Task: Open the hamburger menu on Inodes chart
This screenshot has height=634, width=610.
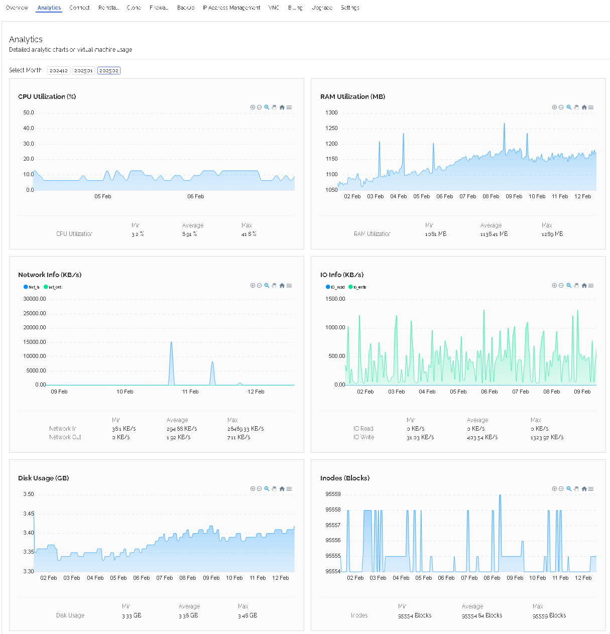Action: coord(591,489)
